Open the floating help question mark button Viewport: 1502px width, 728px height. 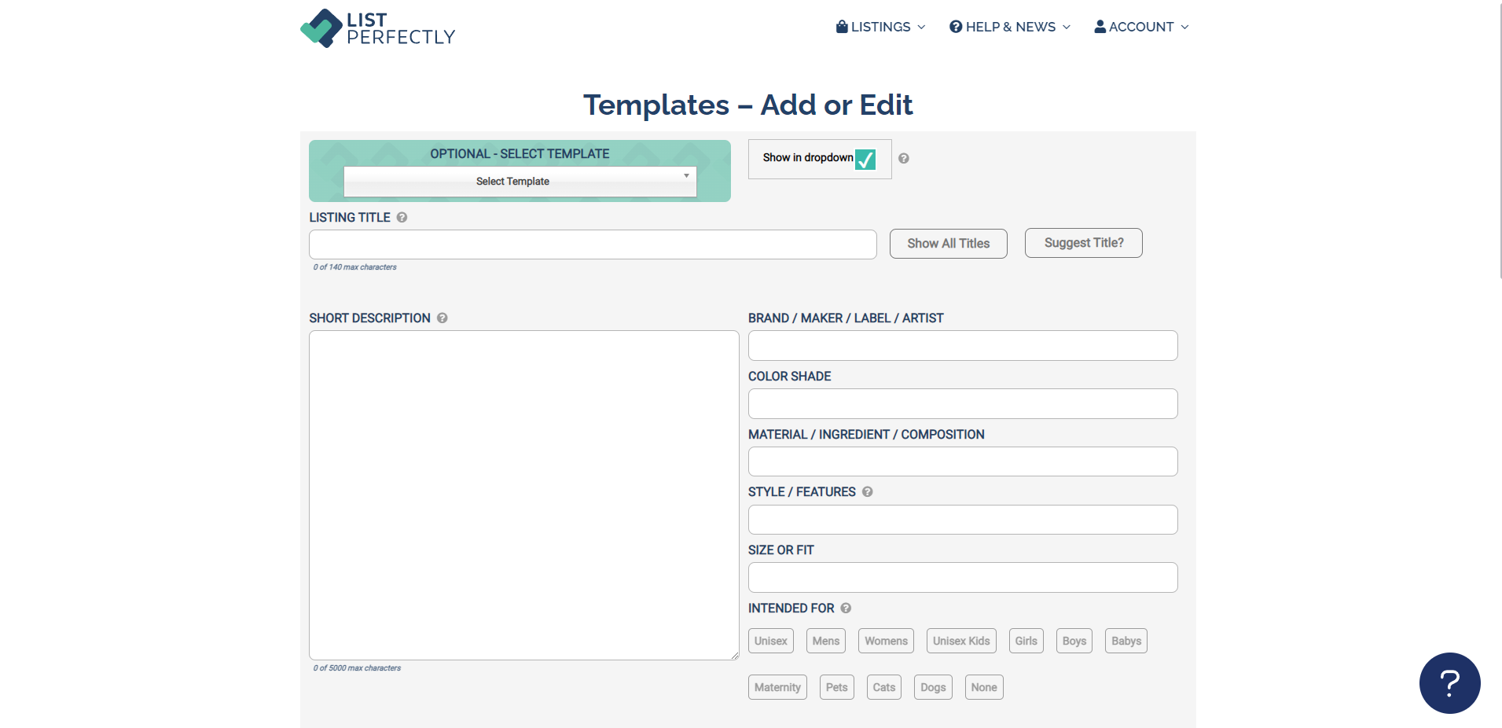click(x=1449, y=683)
